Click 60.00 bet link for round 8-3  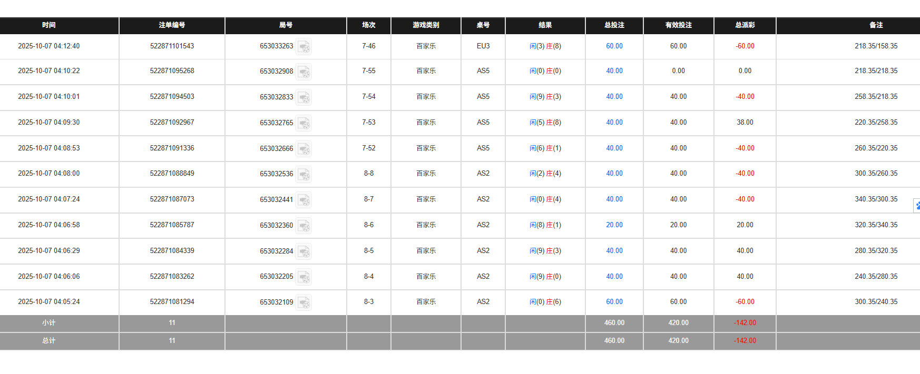pos(614,302)
